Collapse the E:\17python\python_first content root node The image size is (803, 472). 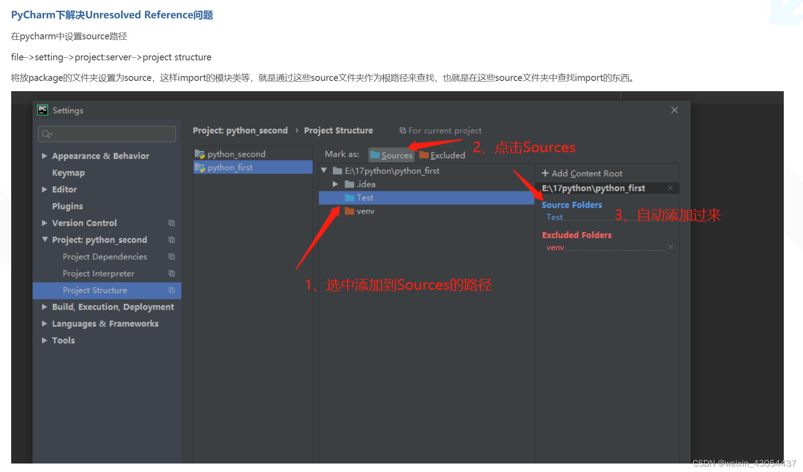pos(324,170)
